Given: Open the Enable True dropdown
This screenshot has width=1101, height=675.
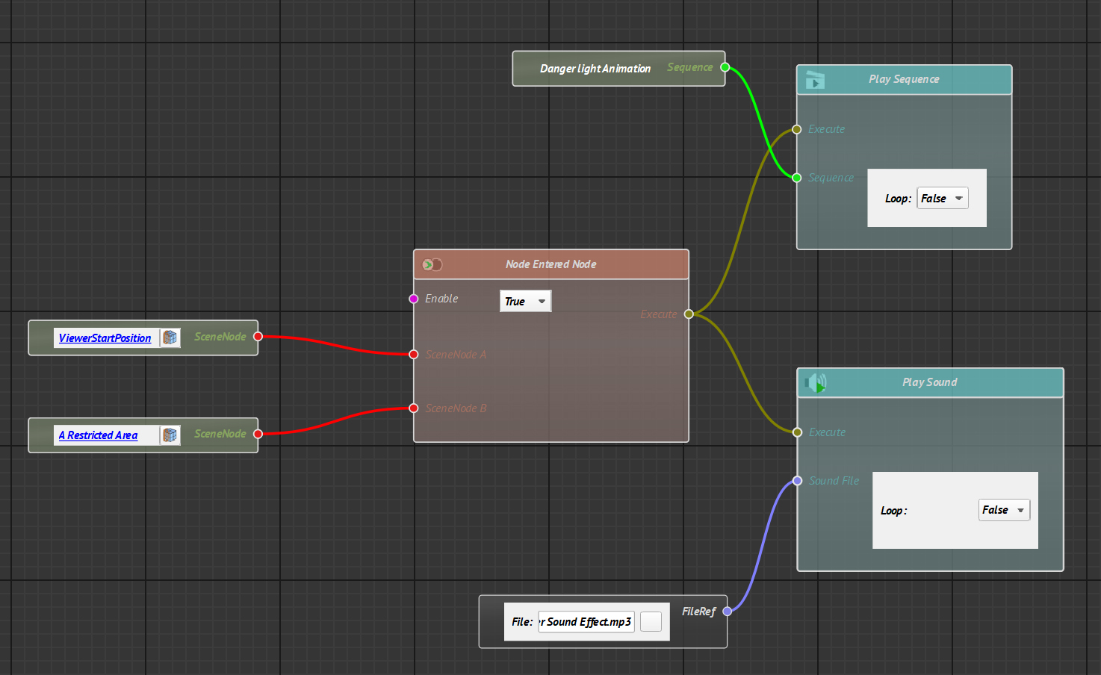Looking at the screenshot, I should click(x=525, y=302).
